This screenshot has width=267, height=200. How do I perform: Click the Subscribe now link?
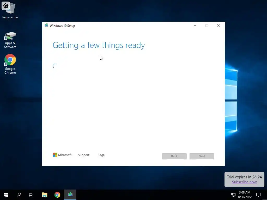(244, 182)
